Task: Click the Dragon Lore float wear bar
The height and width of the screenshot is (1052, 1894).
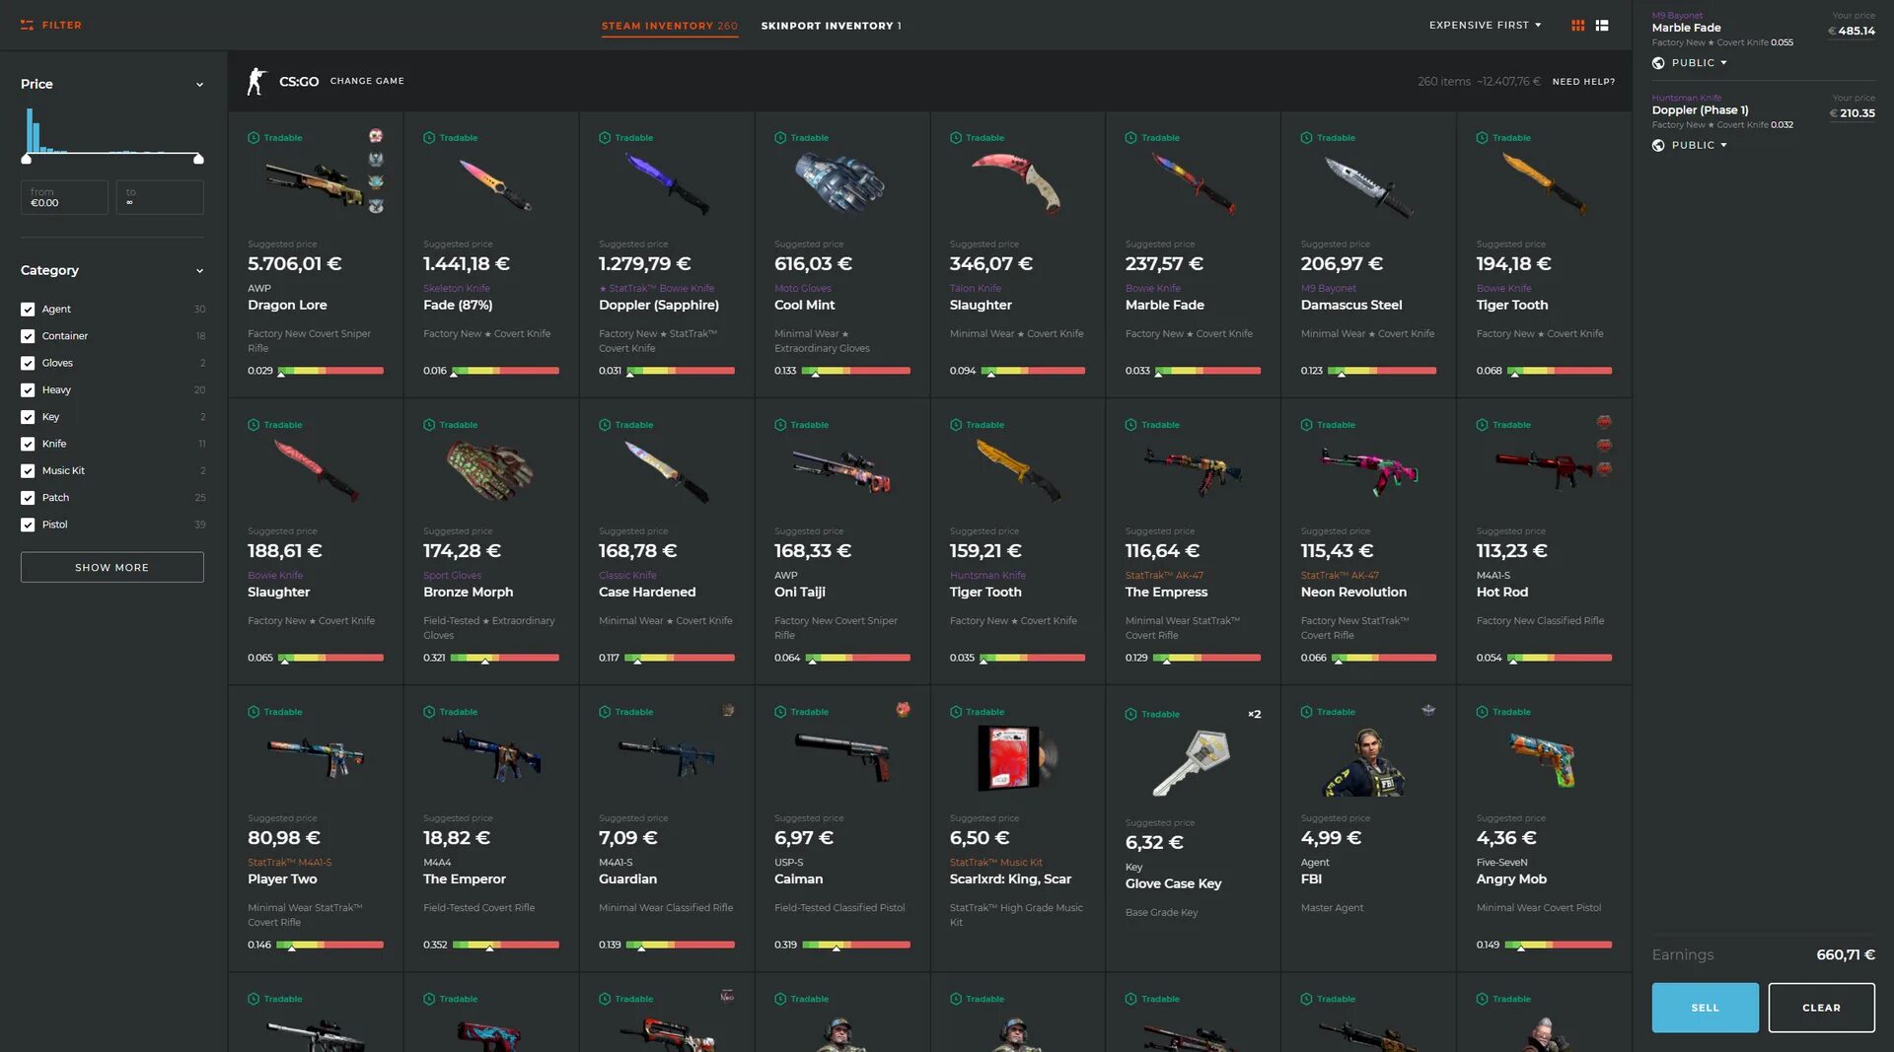Action: click(330, 371)
